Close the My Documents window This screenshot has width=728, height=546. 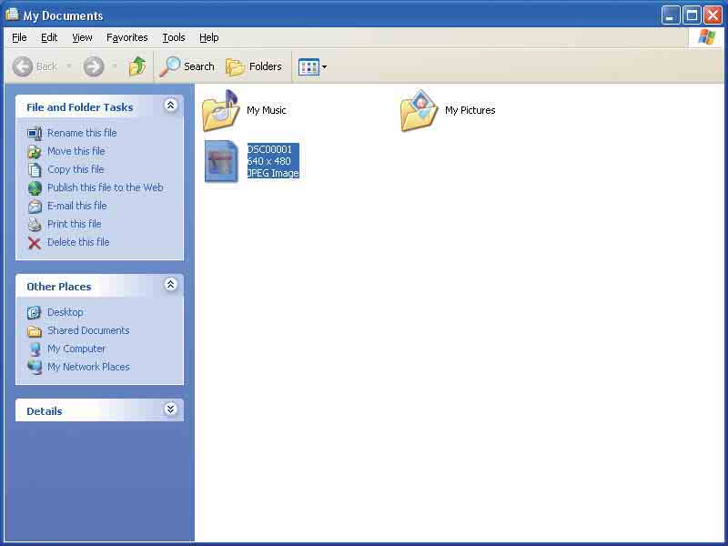[713, 15]
